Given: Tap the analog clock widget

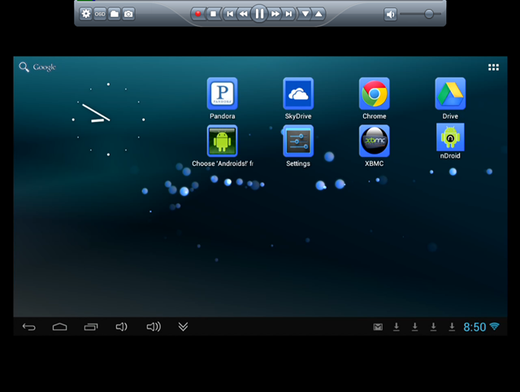Looking at the screenshot, I should [x=108, y=120].
